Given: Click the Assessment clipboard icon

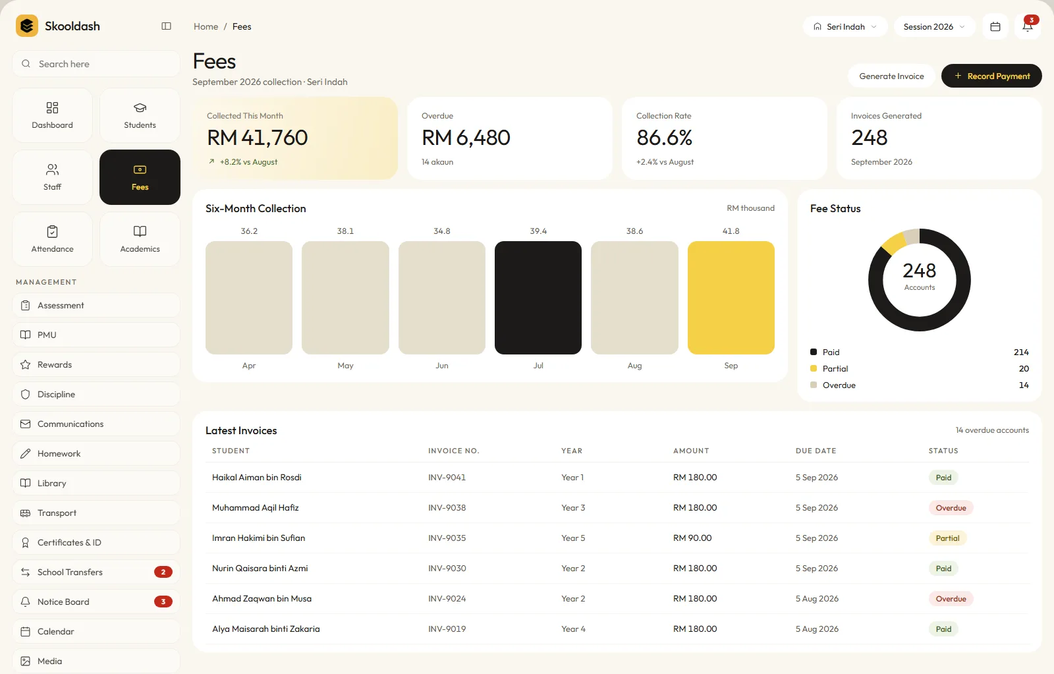Looking at the screenshot, I should (26, 306).
